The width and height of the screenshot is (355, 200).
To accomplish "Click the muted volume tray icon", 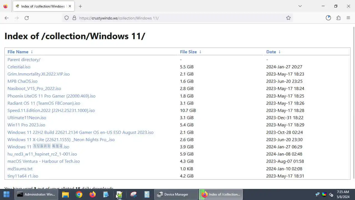I will pos(331,194).
